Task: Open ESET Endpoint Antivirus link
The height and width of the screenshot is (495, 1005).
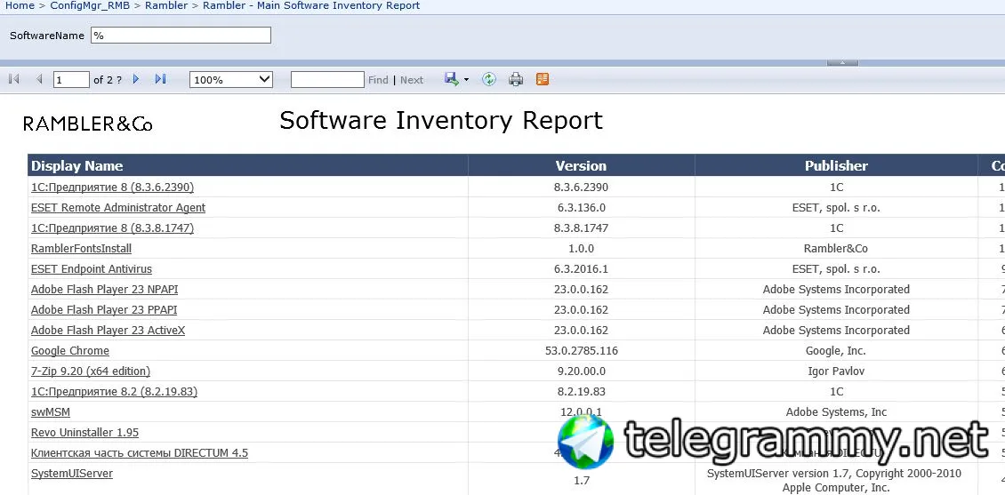Action: coord(92,269)
